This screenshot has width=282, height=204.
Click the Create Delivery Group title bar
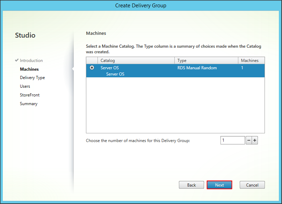click(141, 5)
